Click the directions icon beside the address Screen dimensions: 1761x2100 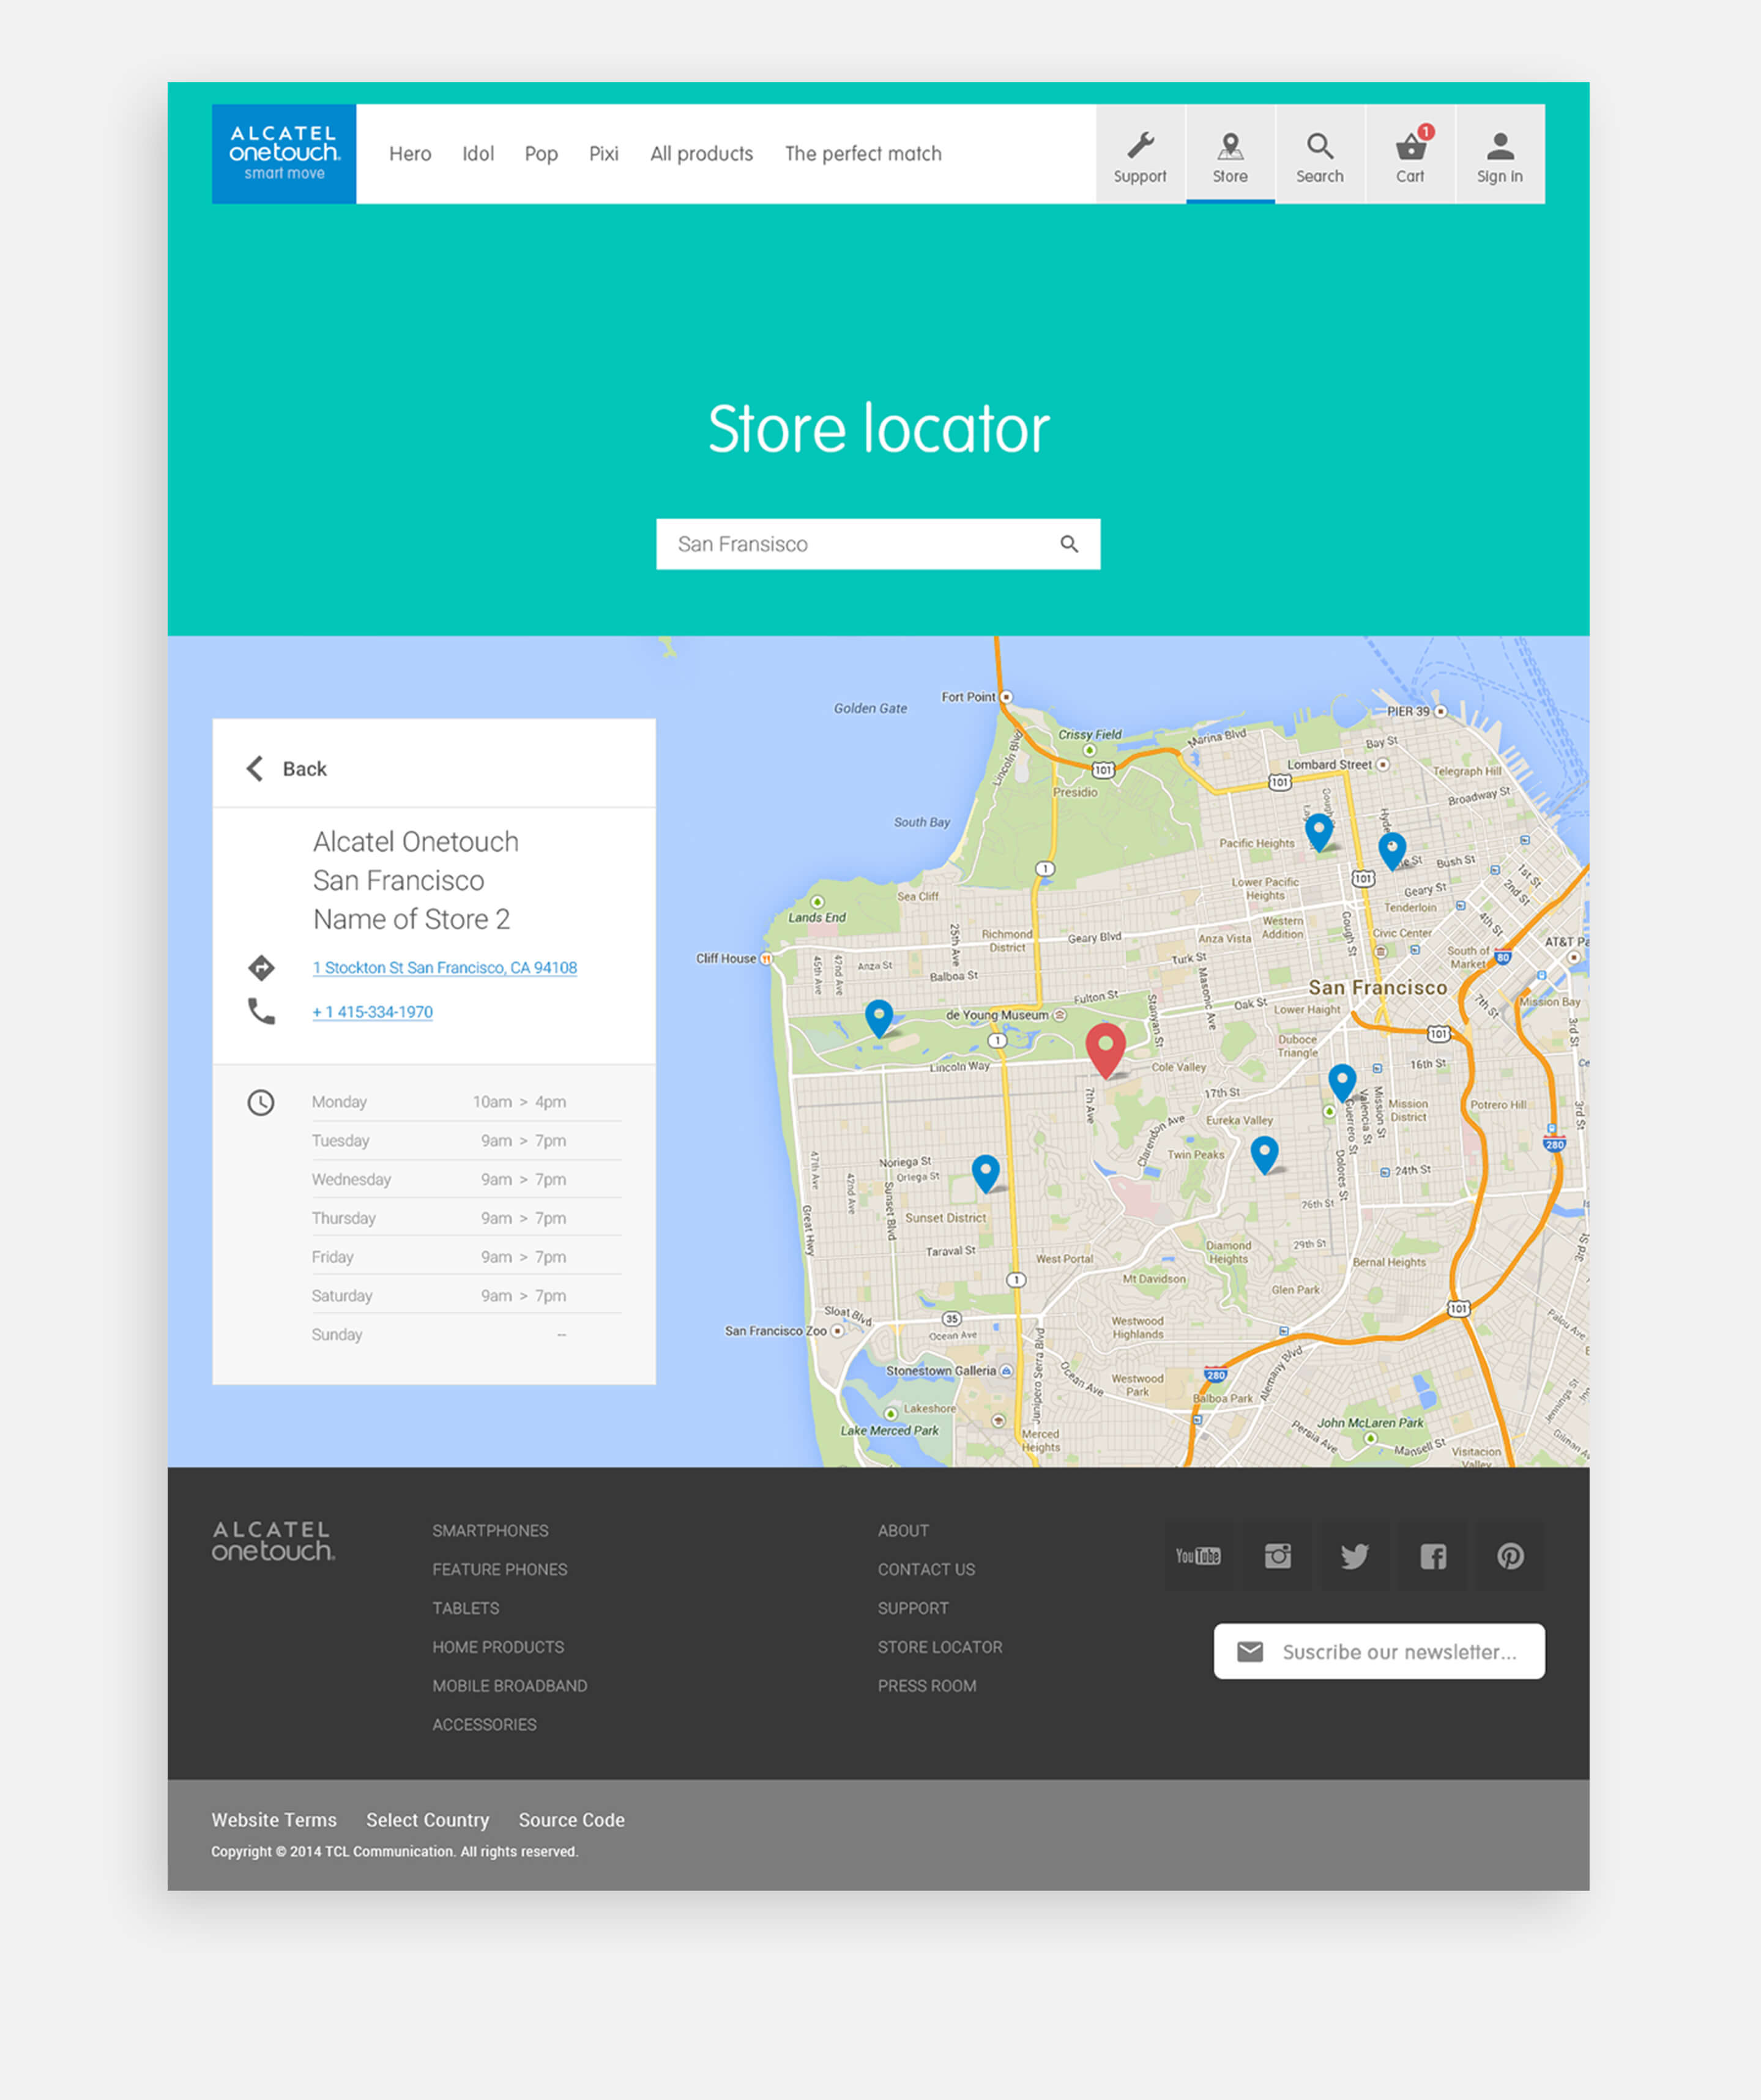pyautogui.click(x=261, y=967)
